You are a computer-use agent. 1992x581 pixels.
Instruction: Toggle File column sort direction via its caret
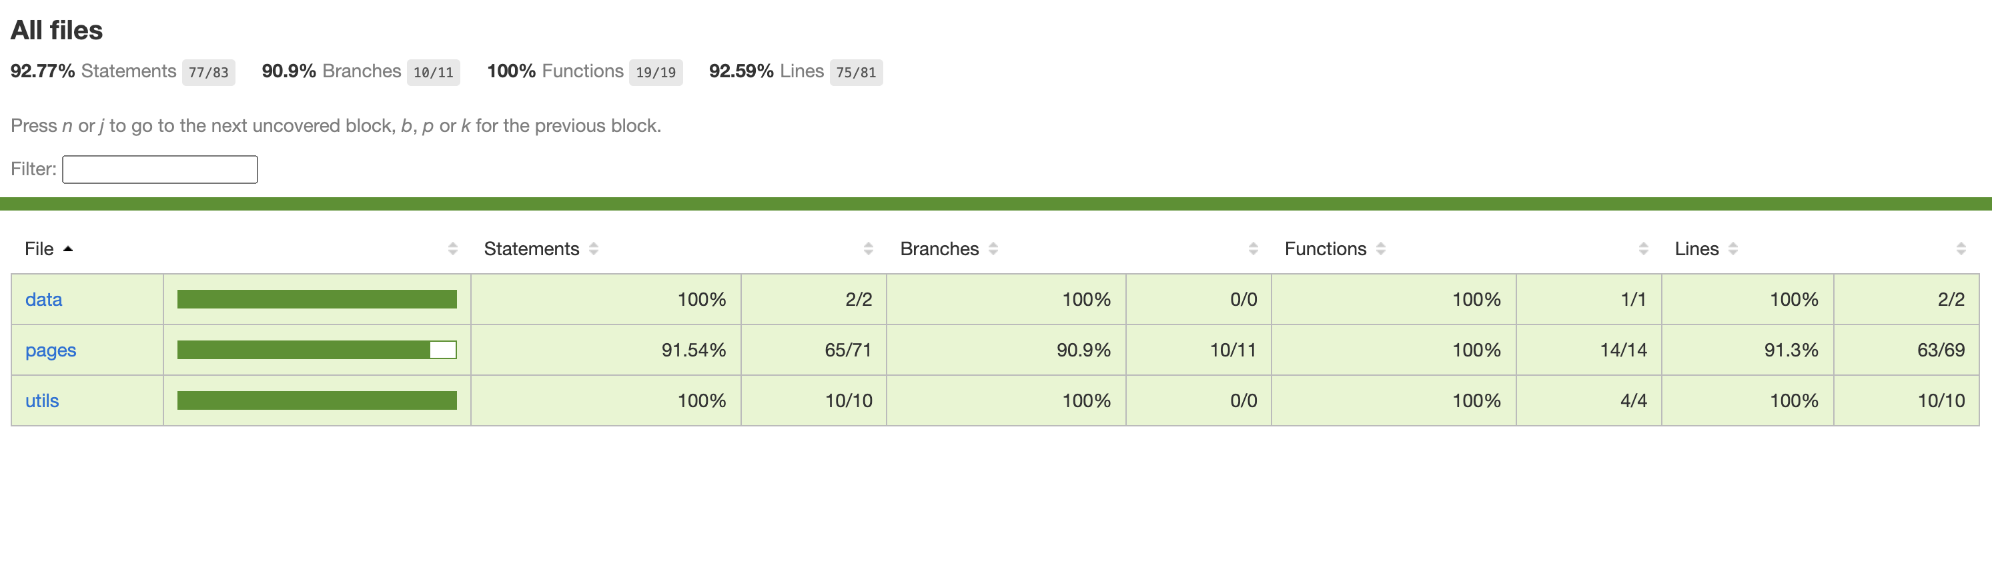pyautogui.click(x=69, y=249)
